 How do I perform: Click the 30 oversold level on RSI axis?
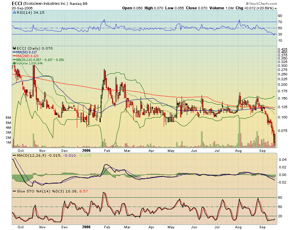280,34
